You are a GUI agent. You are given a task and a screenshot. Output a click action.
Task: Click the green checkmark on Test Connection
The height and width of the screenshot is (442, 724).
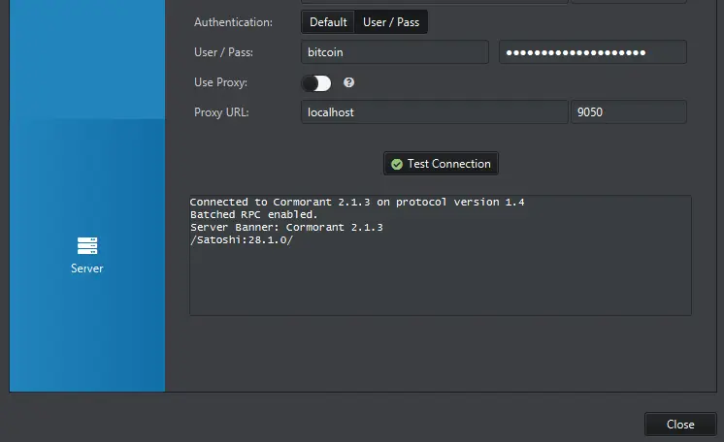pos(396,164)
